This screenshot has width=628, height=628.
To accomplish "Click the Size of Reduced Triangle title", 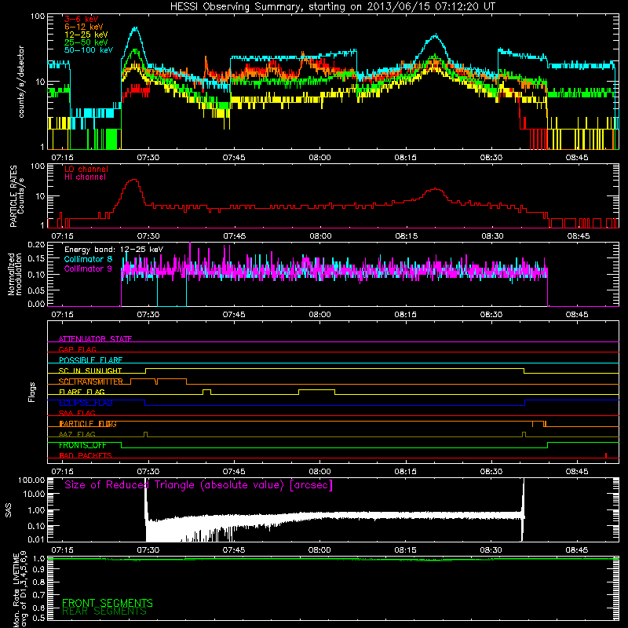I will click(x=199, y=485).
